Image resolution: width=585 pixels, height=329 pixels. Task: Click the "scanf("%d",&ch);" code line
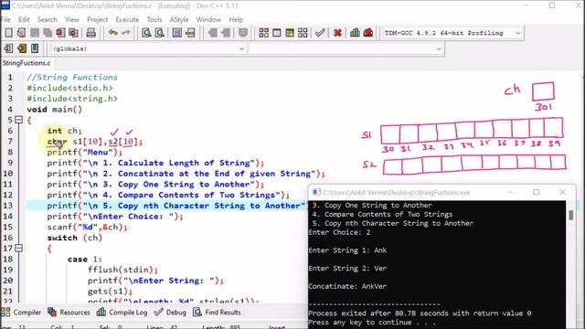tap(88, 227)
